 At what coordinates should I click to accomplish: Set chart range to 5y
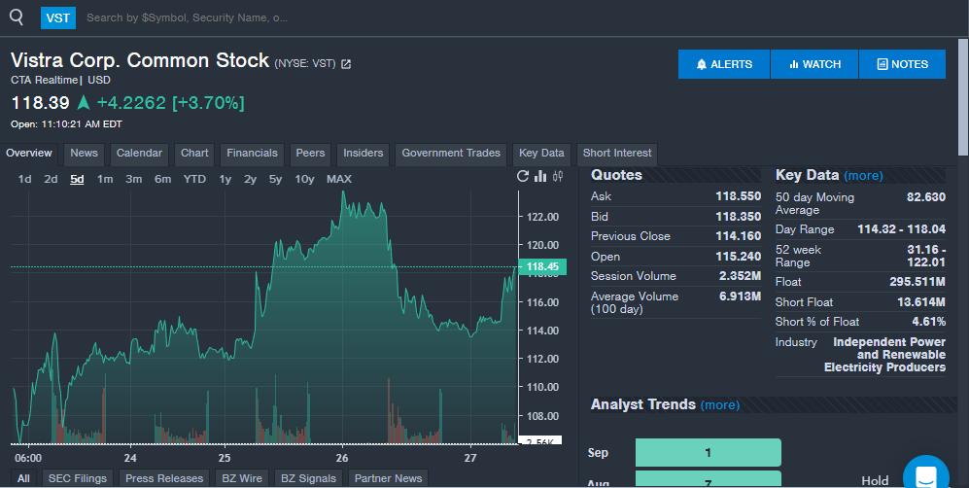pyautogui.click(x=275, y=179)
